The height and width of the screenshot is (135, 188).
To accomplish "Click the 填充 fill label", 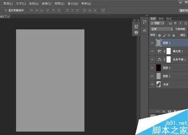I will 183,35.
